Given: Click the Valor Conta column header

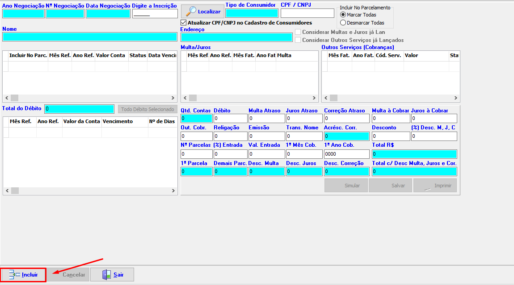Looking at the screenshot, I should (111, 55).
